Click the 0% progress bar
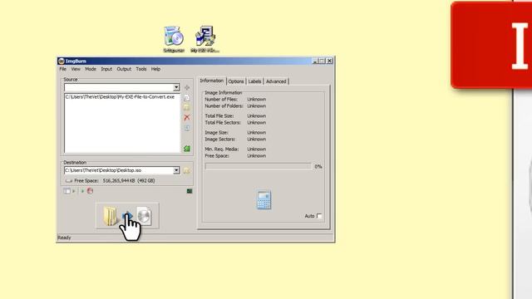This screenshot has width=532, height=299. tap(259, 166)
